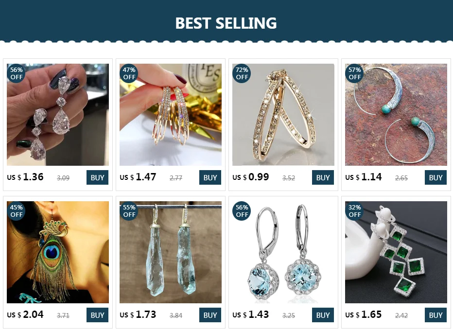
Task: Buy the US $2.04 peacock earrings
Action: click(x=97, y=315)
